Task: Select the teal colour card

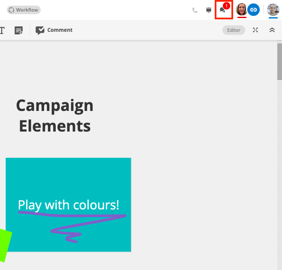Action: (68, 205)
